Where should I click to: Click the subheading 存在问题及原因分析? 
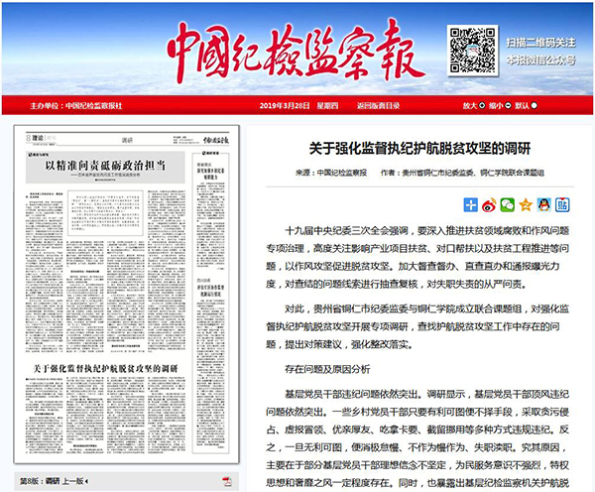(327, 369)
